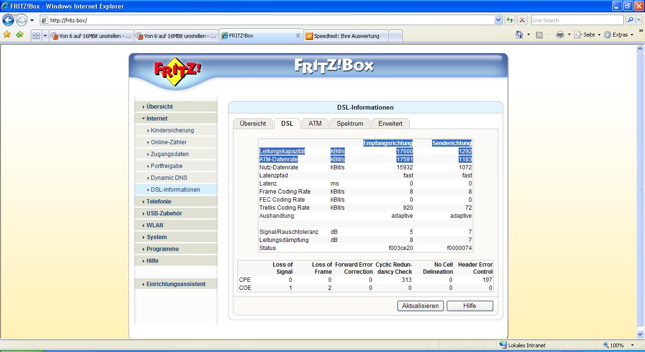Viewport: 645px width, 352px height.
Task: Open Zugangsdaten in the sidebar
Action: 175,154
